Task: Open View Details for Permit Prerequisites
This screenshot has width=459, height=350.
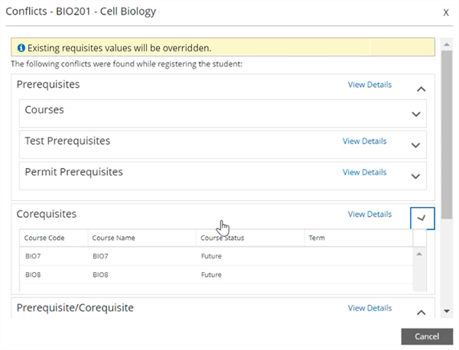Action: [x=364, y=173]
